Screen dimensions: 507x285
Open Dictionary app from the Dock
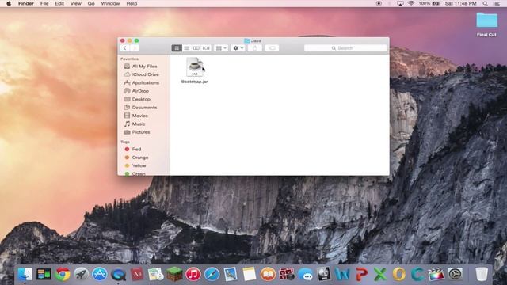[x=137, y=275]
